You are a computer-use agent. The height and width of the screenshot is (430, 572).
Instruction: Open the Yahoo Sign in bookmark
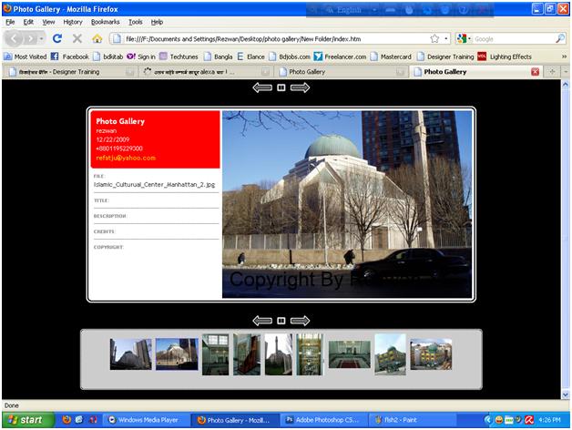pyautogui.click(x=141, y=56)
